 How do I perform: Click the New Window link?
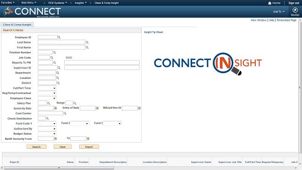pyautogui.click(x=259, y=20)
